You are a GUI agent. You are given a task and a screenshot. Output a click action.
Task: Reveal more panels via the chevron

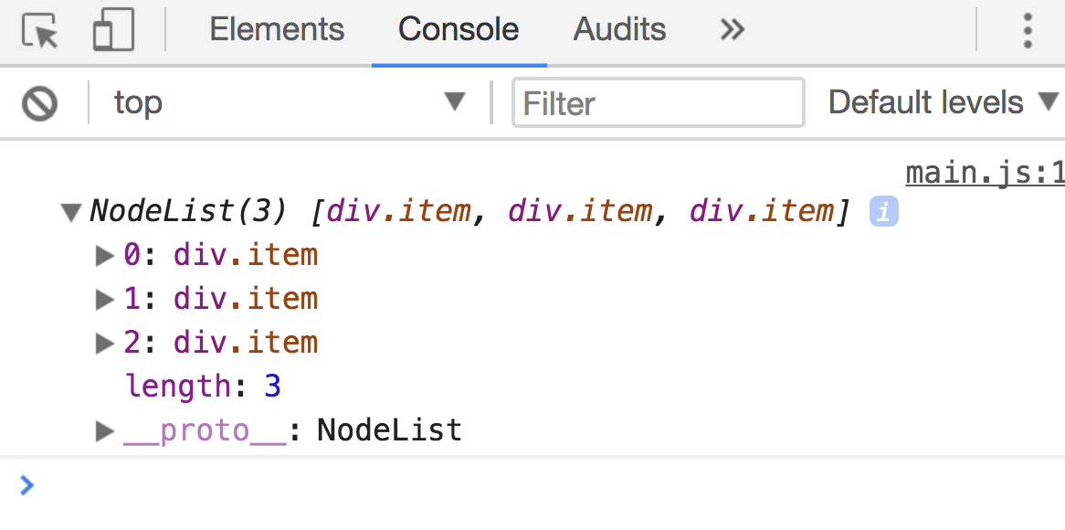tap(731, 28)
